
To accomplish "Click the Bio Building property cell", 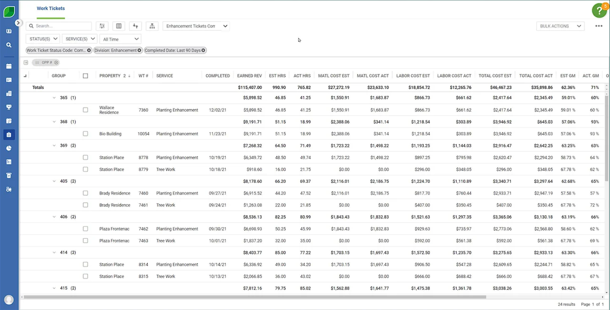I will pos(110,134).
